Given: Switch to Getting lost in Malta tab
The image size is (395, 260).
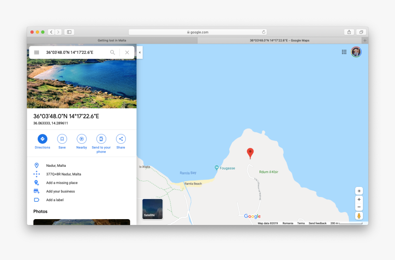Looking at the screenshot, I should tap(112, 40).
